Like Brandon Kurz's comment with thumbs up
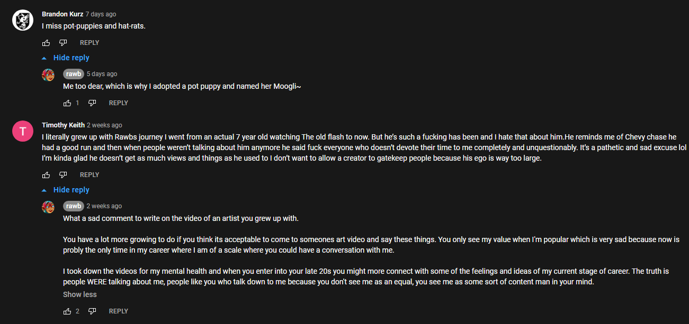Image resolution: width=689 pixels, height=324 pixels. 46,43
